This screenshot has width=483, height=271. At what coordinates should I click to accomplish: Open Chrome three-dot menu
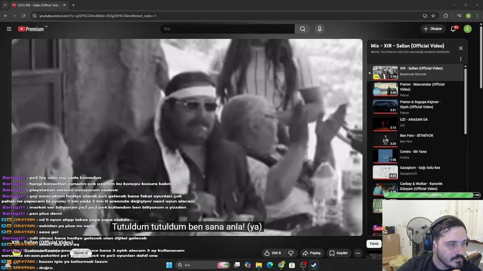pos(478,16)
